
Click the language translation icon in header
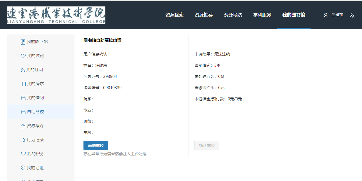(352, 15)
